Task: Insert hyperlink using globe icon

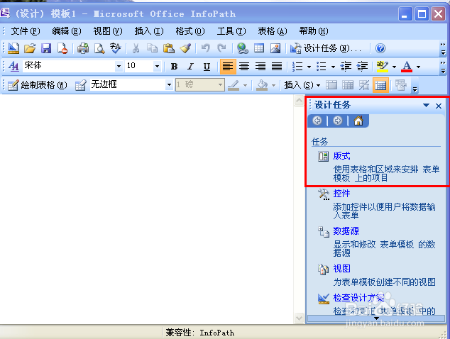Action: pyautogui.click(x=243, y=48)
